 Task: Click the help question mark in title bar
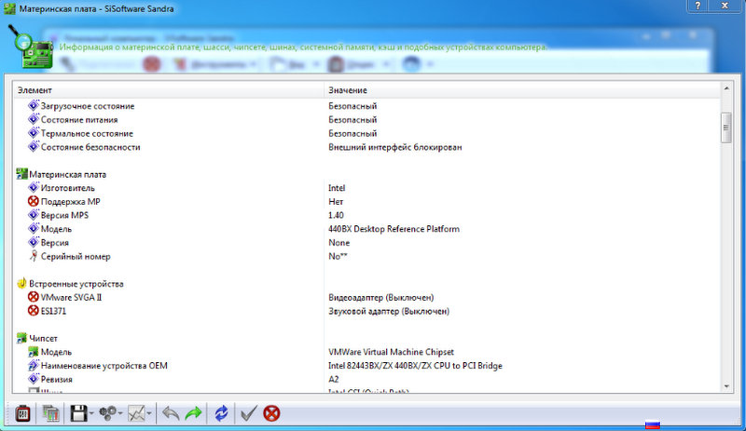(698, 6)
